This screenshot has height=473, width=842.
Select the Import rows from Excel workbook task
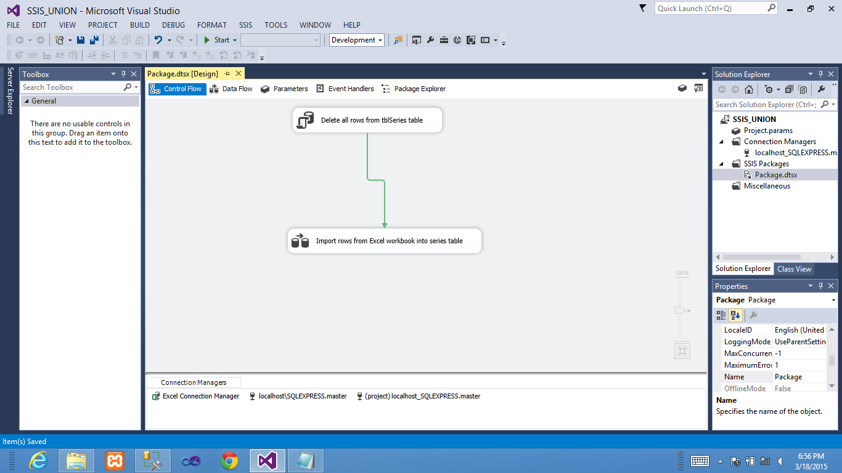(385, 241)
